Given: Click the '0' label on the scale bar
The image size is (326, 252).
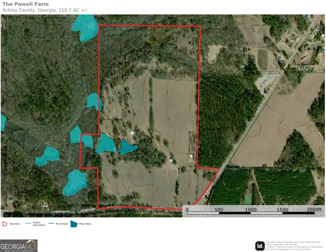Looking at the screenshot, I should tap(187, 209).
